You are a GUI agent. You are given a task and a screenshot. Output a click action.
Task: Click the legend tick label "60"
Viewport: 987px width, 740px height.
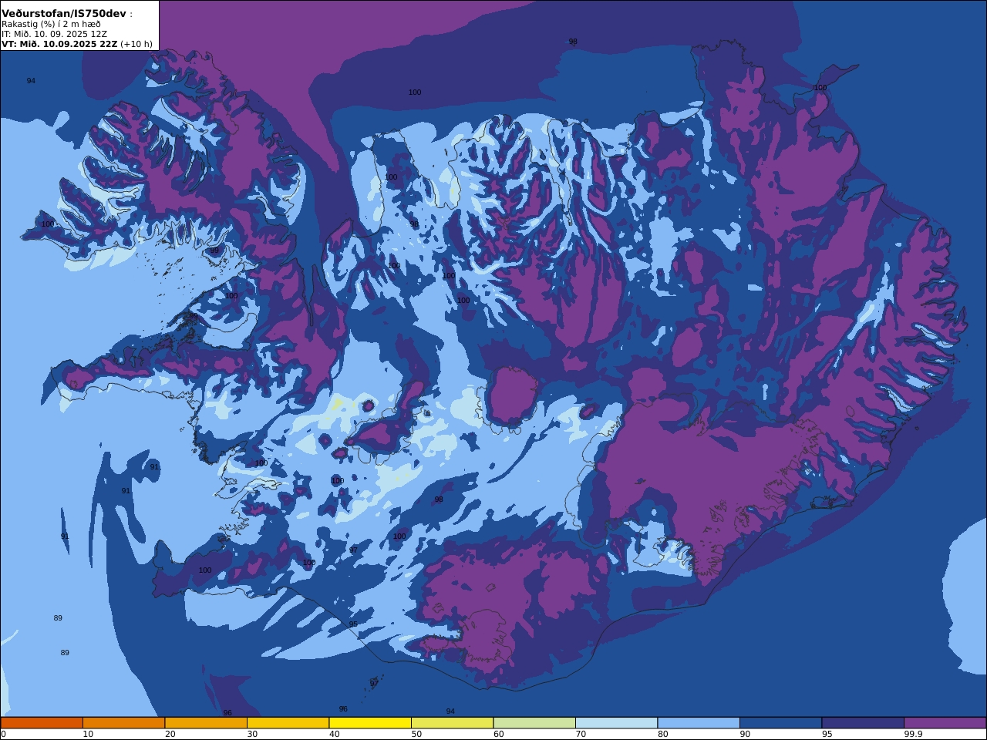(x=498, y=735)
